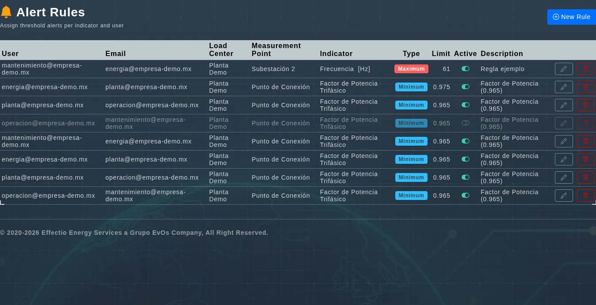Enable the inactive operacion@empresa-demo.mx rule
The width and height of the screenshot is (596, 305).
tap(466, 123)
